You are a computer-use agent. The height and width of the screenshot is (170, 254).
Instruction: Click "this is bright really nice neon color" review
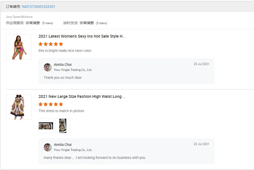pyautogui.click(x=65, y=51)
